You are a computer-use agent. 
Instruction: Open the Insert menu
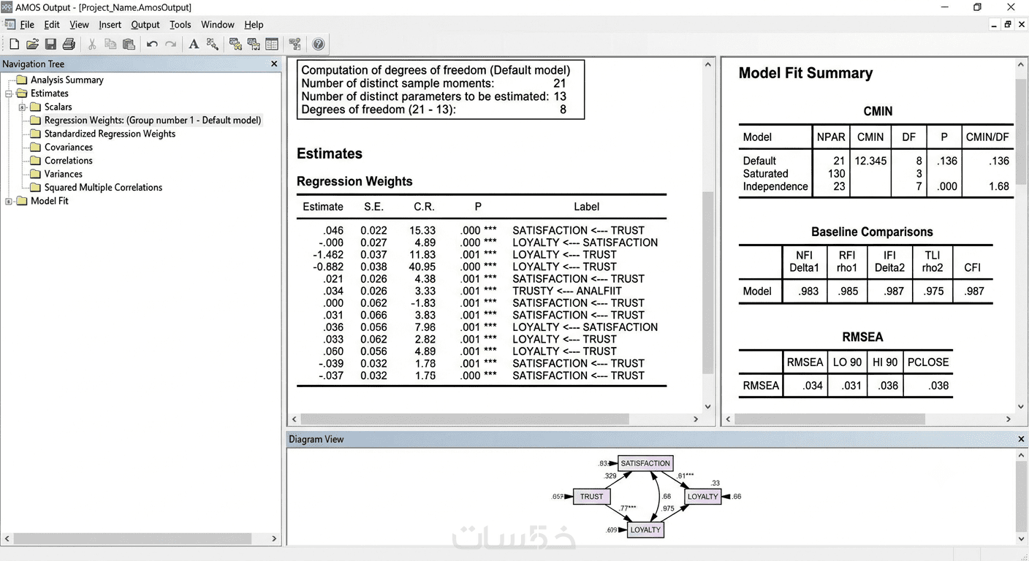(110, 25)
